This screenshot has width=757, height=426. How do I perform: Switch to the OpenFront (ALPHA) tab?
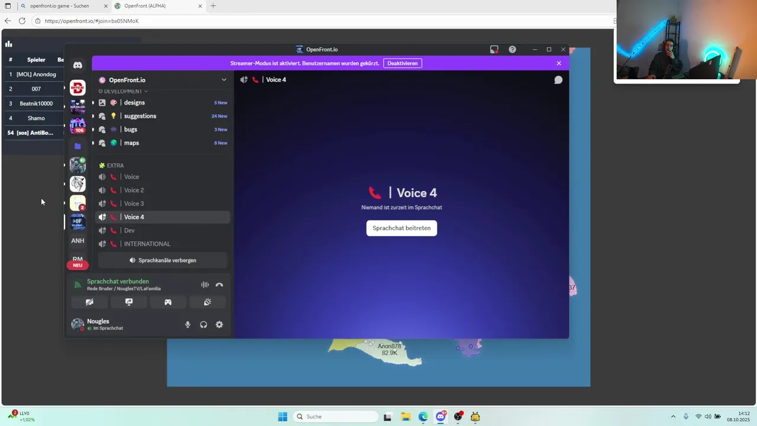(x=158, y=6)
